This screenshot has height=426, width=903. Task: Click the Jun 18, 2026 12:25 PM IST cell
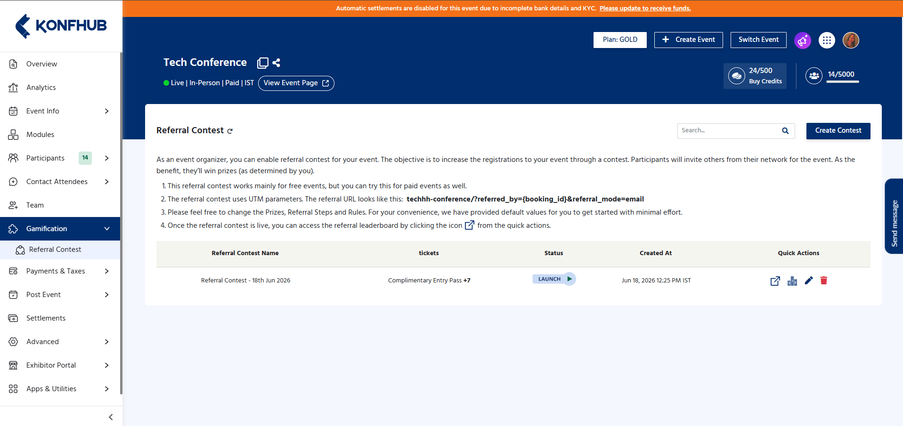coord(656,281)
